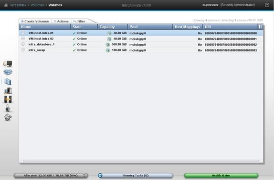Click the versastack breadcrumb link
The image size is (274, 180).
pos(18,5)
